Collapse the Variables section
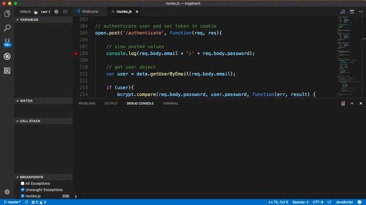 pyautogui.click(x=43, y=20)
